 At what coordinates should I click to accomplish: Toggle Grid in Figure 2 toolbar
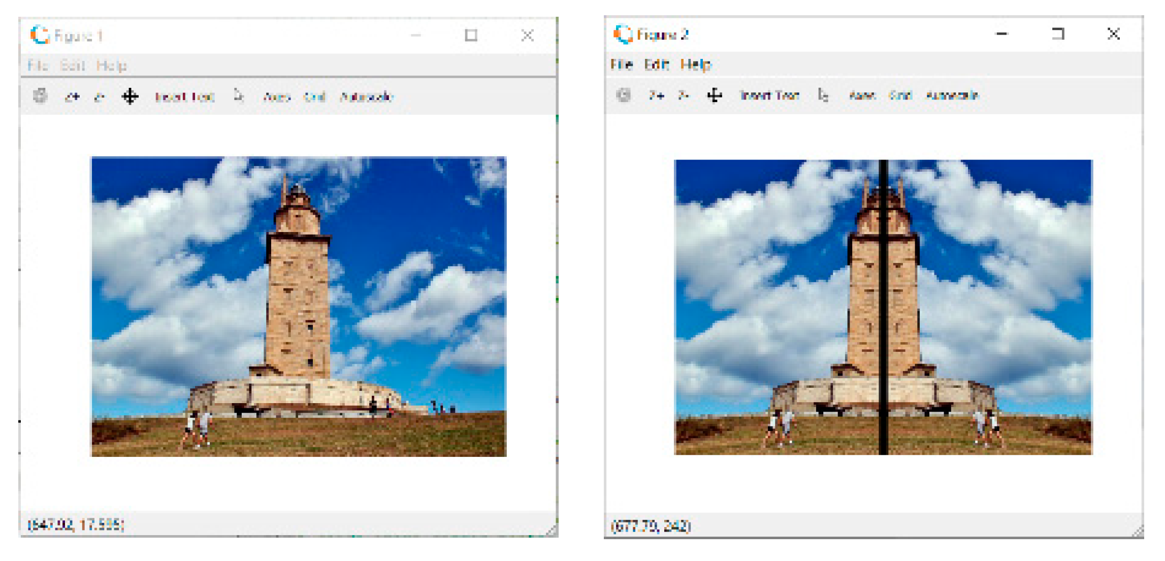click(x=900, y=95)
